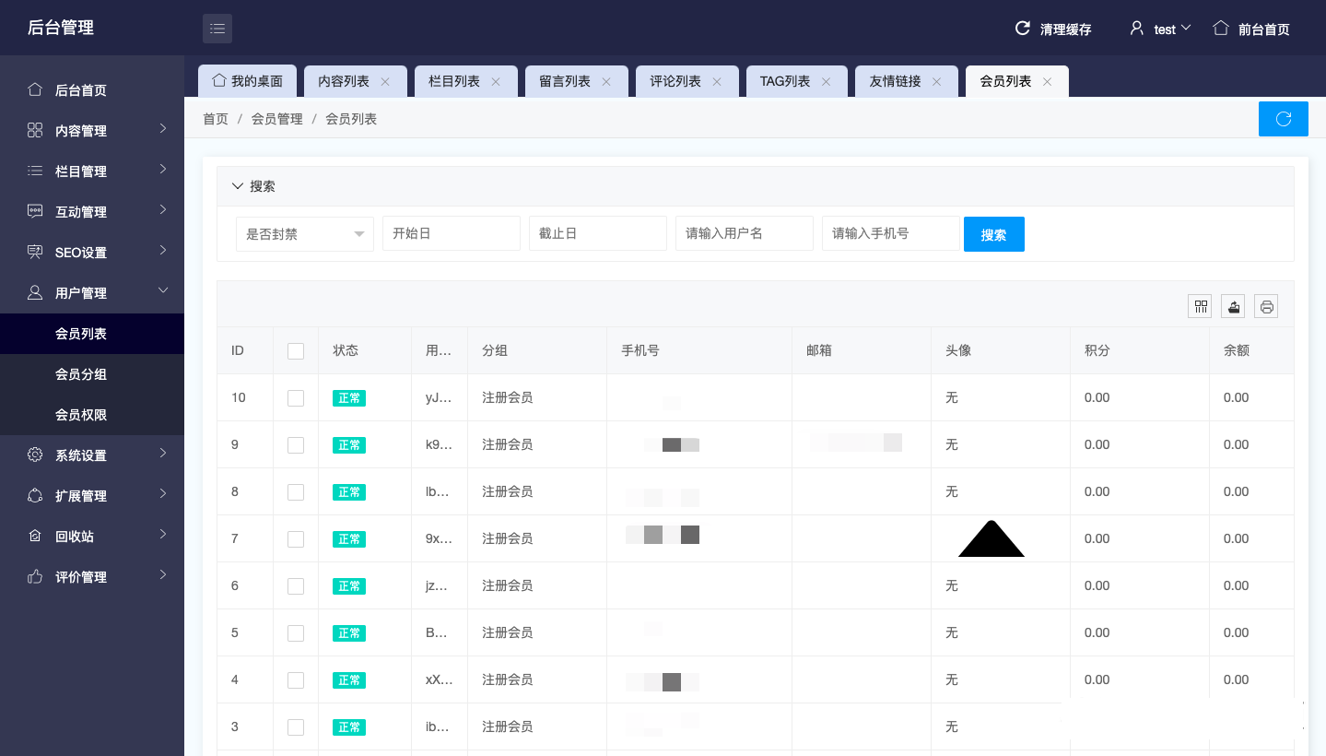Click 会员管理 in the breadcrumb
Viewport: 1326px width, 756px height.
[276, 119]
